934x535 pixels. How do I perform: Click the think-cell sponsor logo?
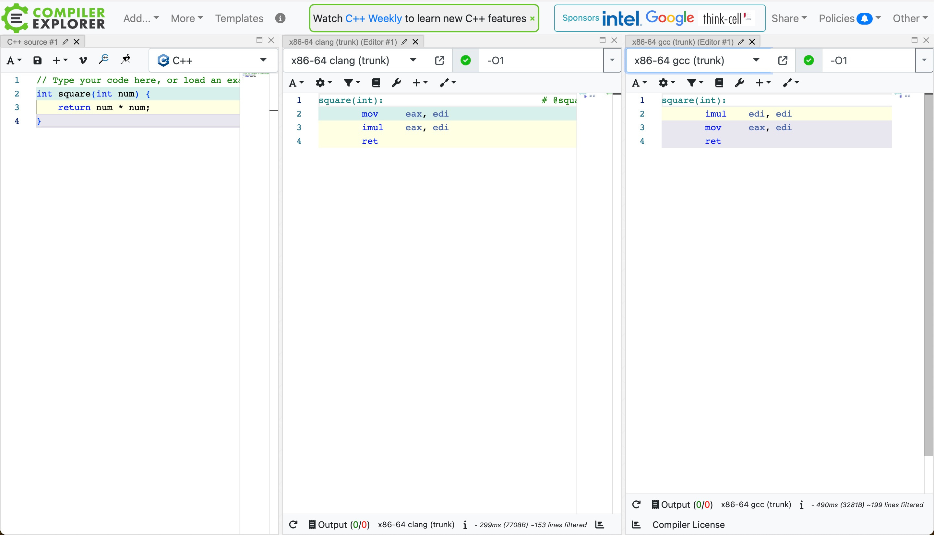click(727, 18)
